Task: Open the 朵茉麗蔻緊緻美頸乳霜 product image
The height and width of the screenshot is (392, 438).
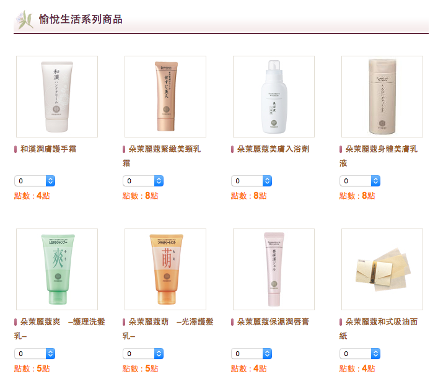Action: click(165, 97)
